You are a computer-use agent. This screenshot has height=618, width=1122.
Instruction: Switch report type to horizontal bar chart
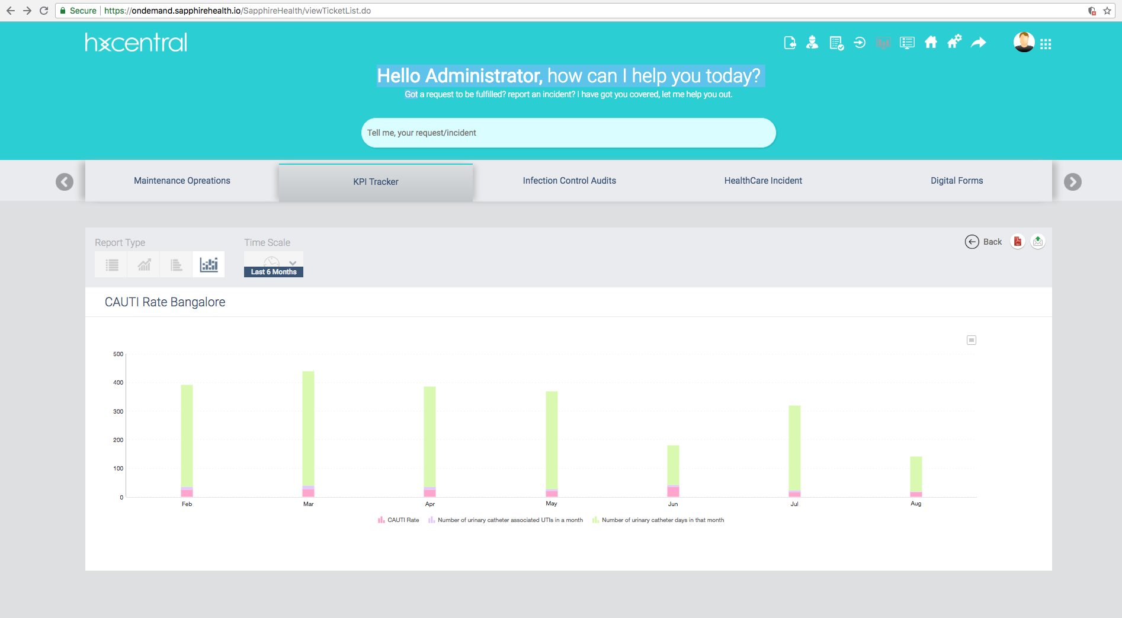tap(176, 265)
